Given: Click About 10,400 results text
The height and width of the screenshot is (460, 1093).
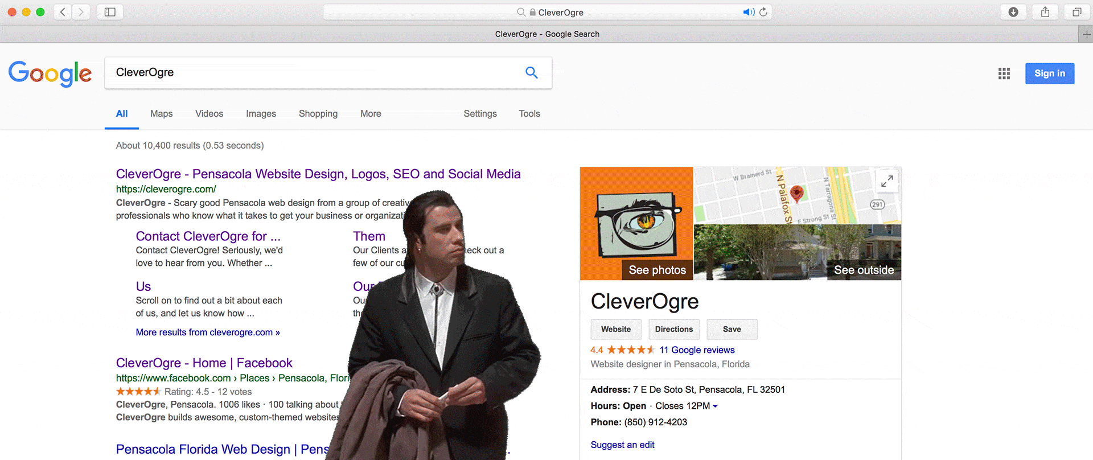Looking at the screenshot, I should [190, 146].
